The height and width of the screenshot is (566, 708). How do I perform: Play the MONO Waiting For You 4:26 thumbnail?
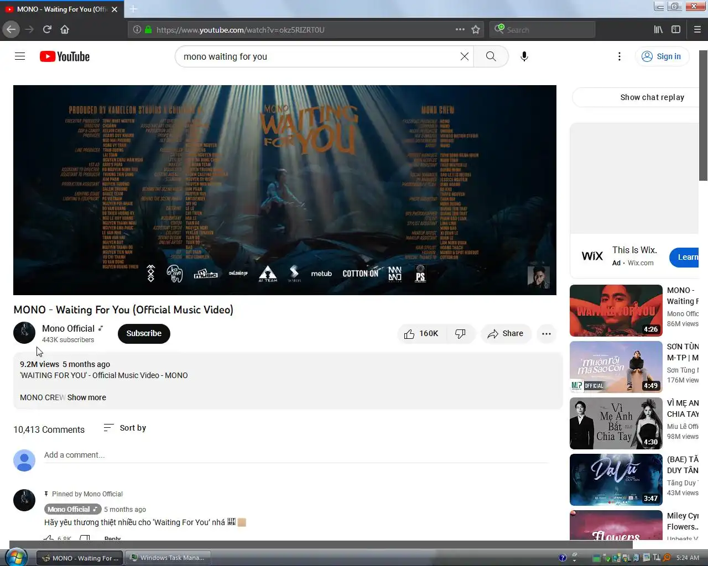click(x=616, y=311)
